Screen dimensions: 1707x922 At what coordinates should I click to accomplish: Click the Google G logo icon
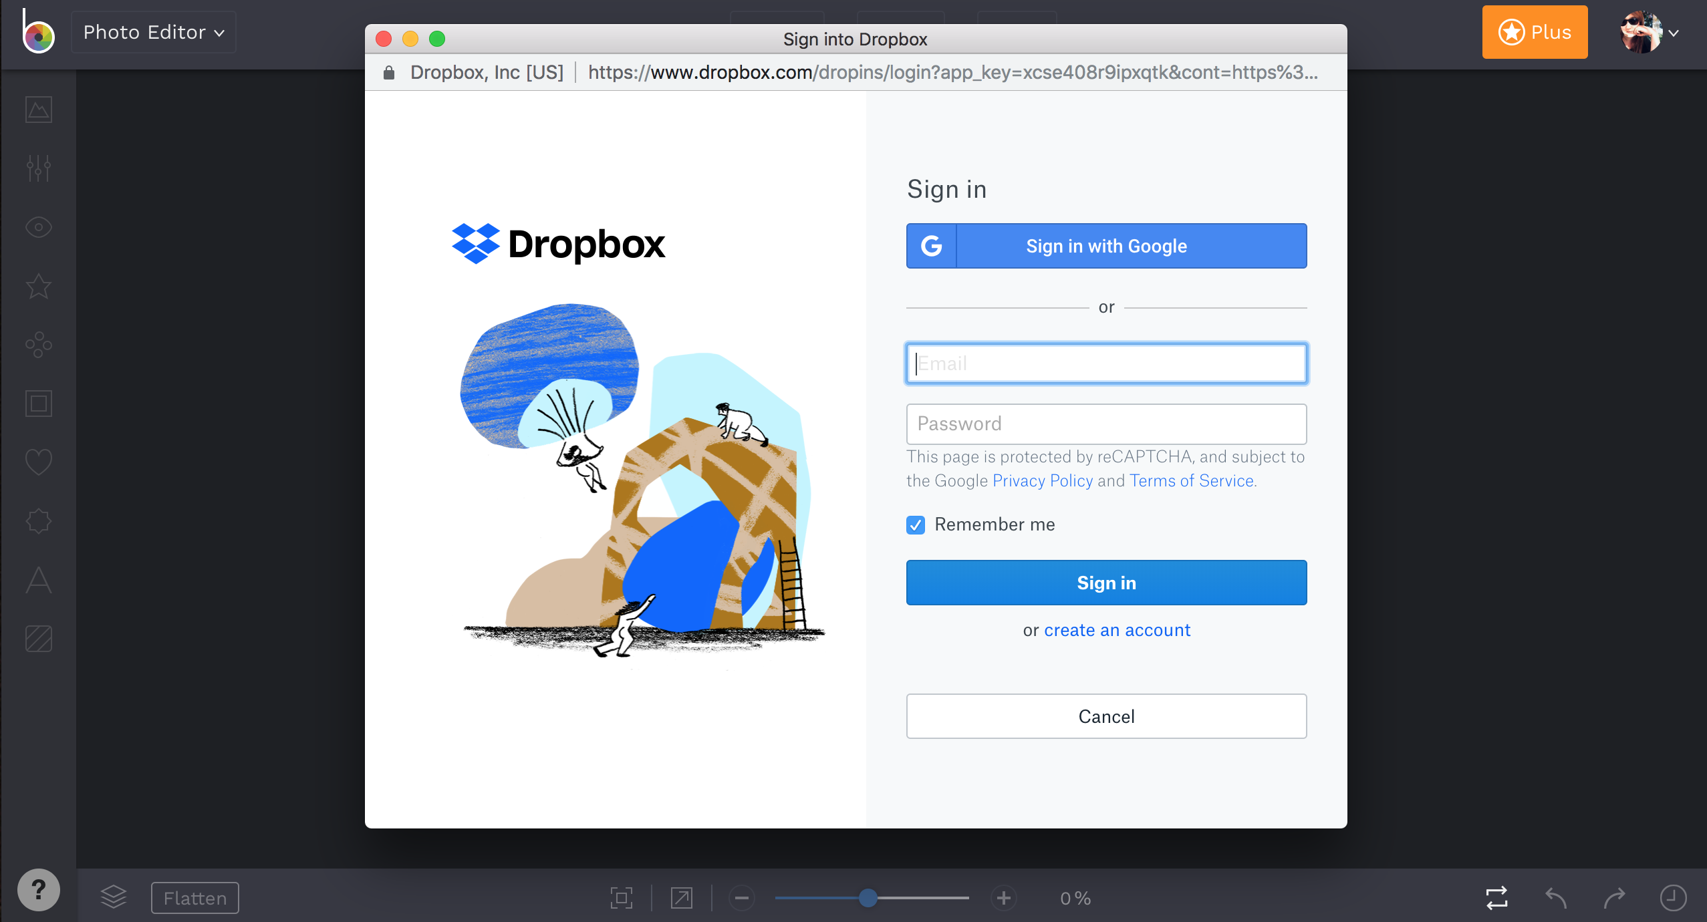tap(932, 246)
